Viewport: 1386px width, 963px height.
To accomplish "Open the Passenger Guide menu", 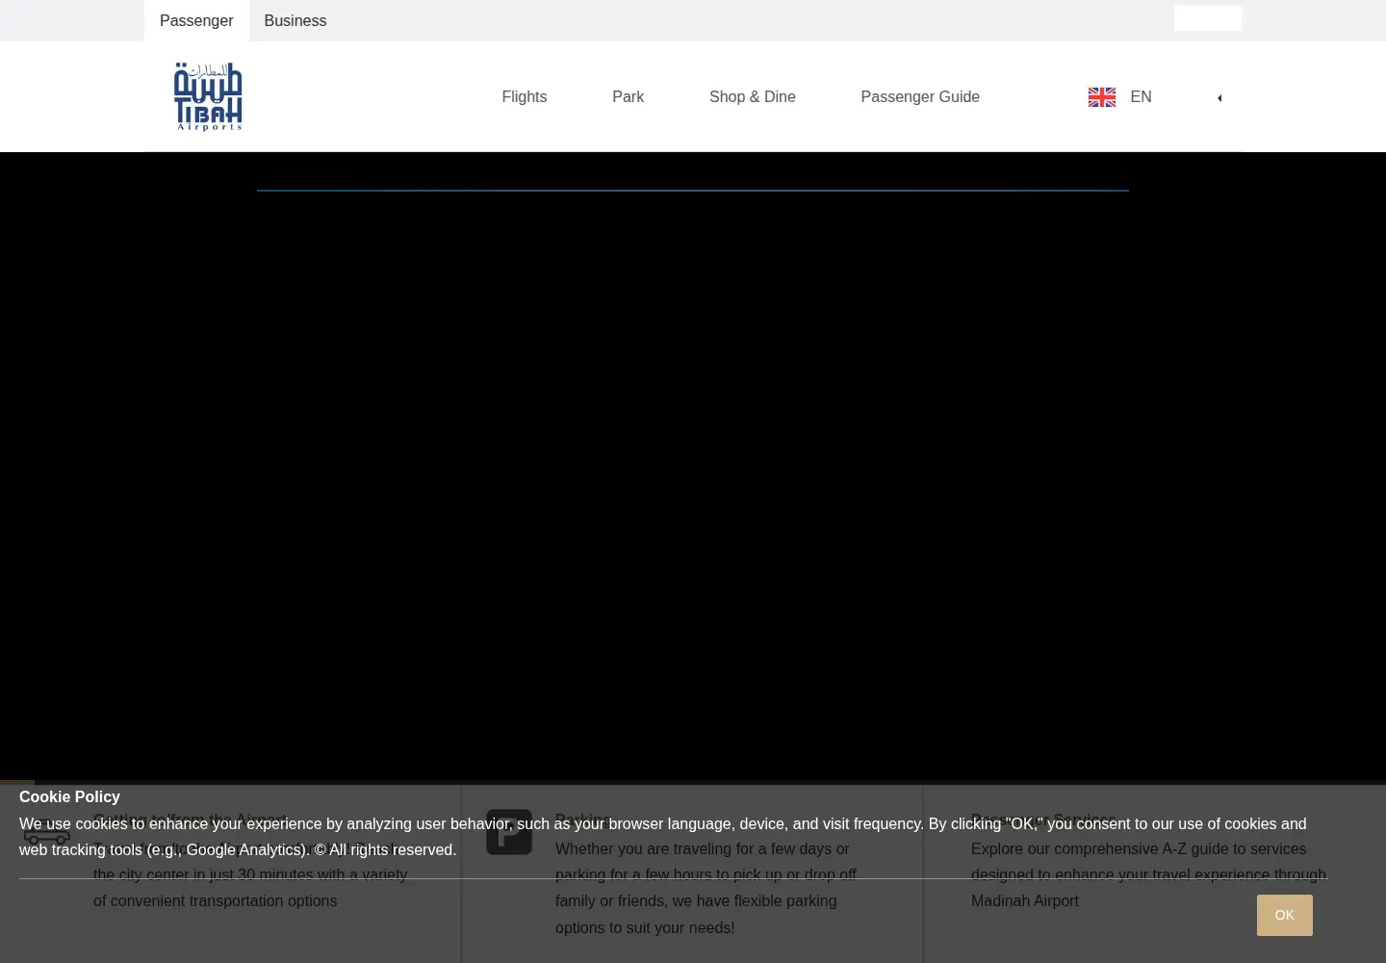I will 920,96.
